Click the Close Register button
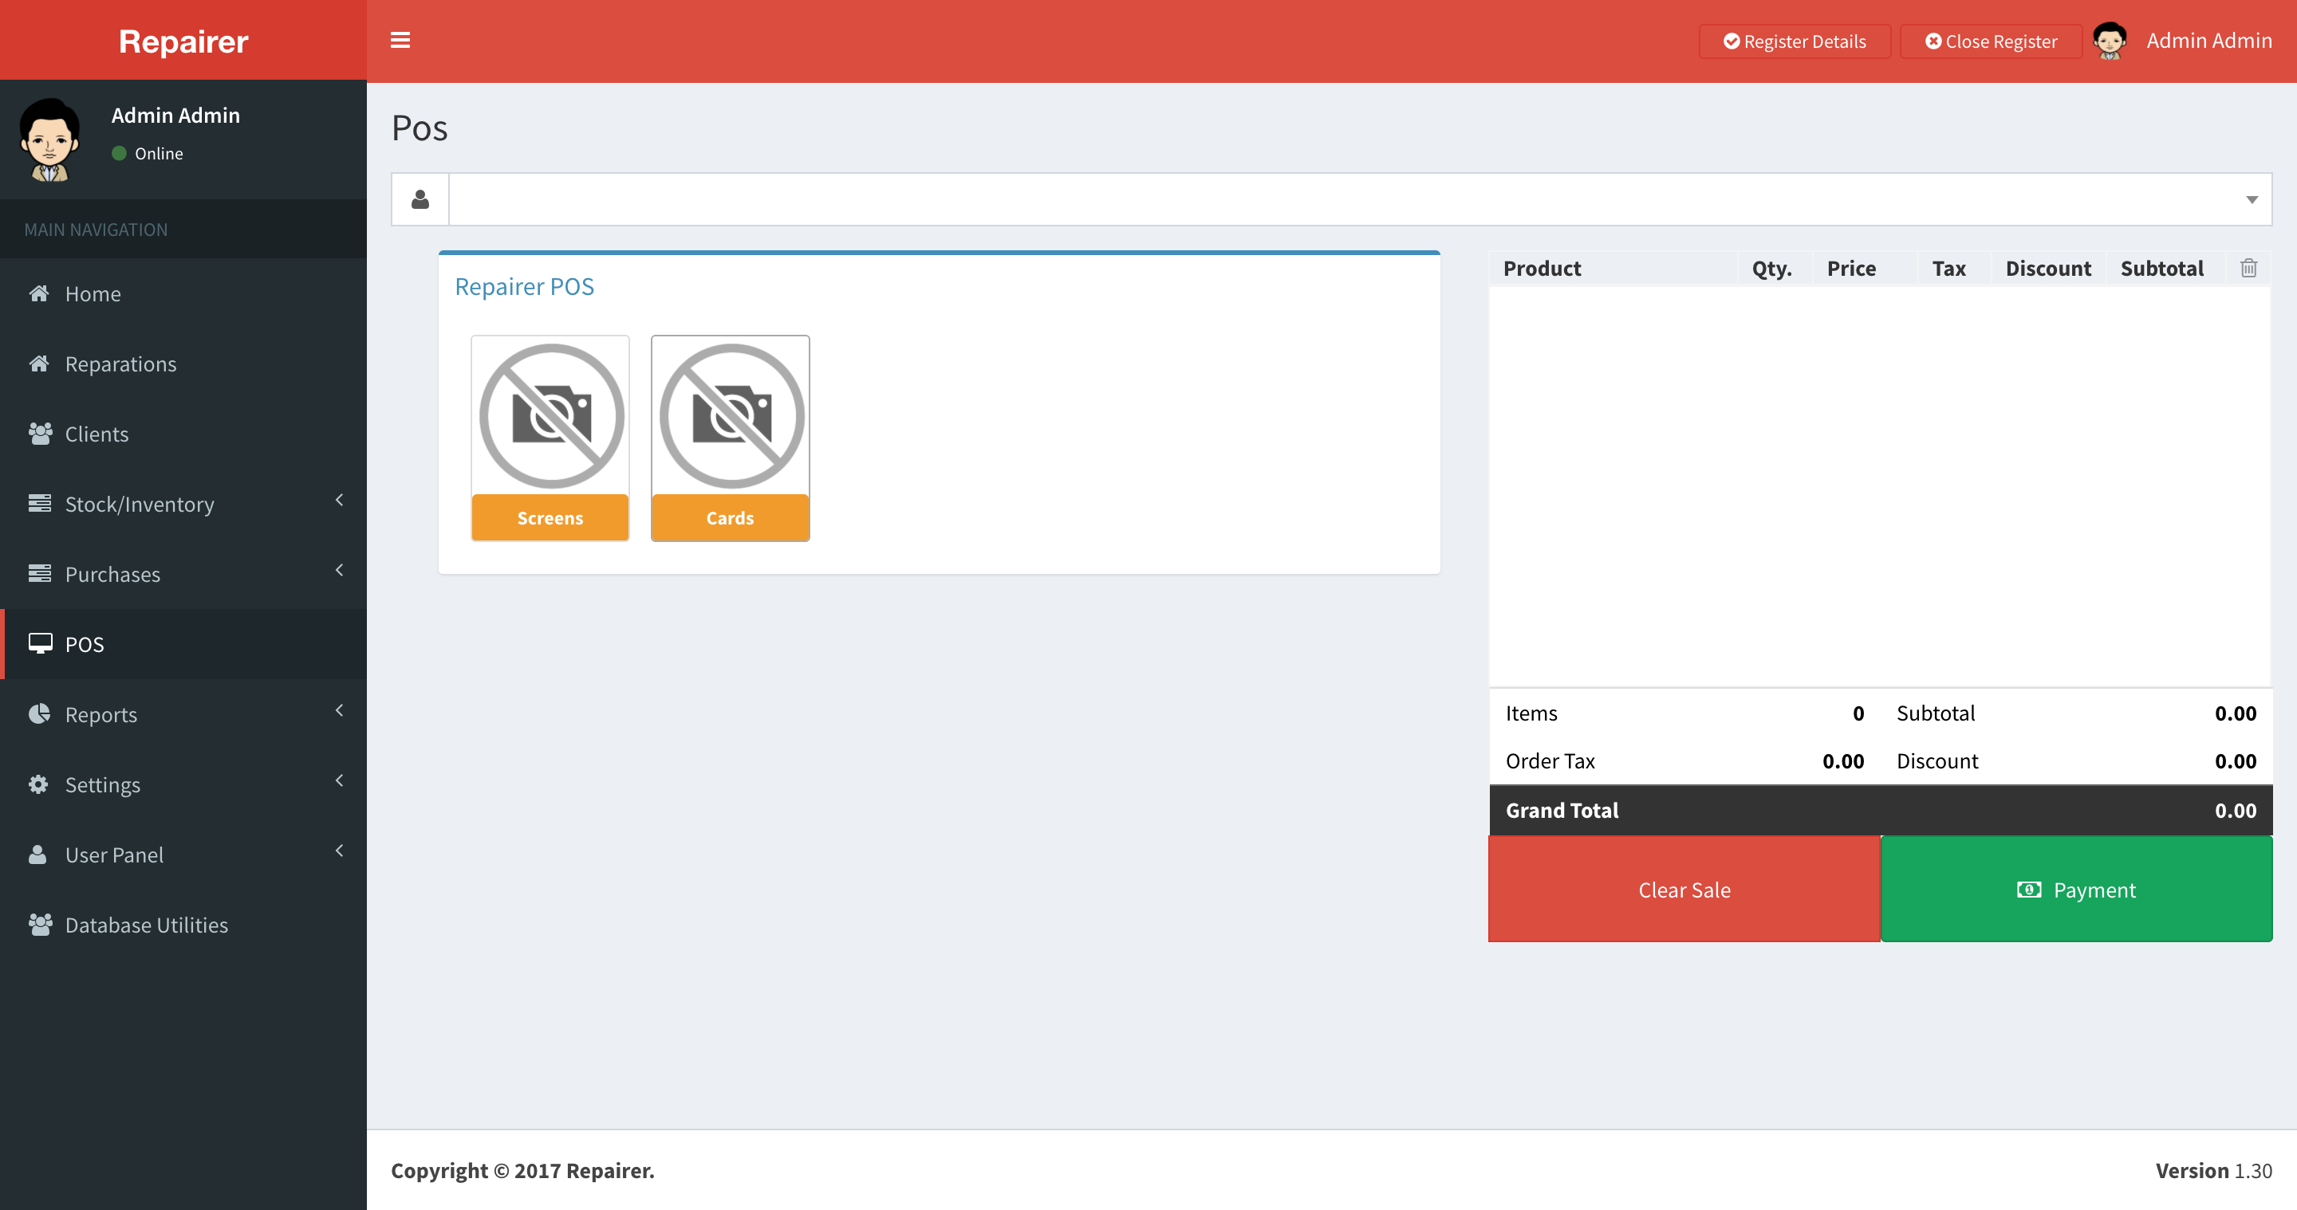 (x=1990, y=41)
